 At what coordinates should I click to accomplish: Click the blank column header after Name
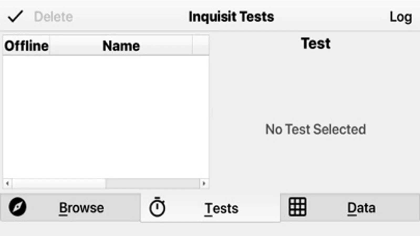coord(200,46)
